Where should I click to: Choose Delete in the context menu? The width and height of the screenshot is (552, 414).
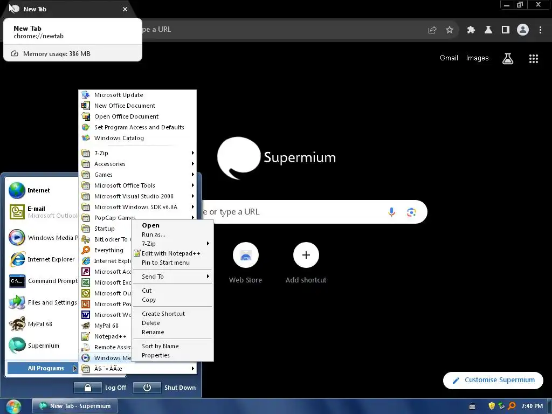[172, 323]
